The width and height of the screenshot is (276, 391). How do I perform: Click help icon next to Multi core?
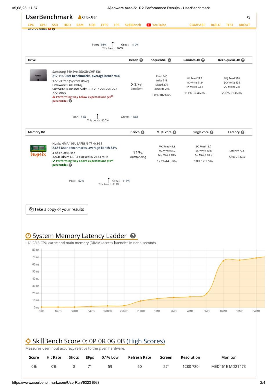[x=174, y=132]
